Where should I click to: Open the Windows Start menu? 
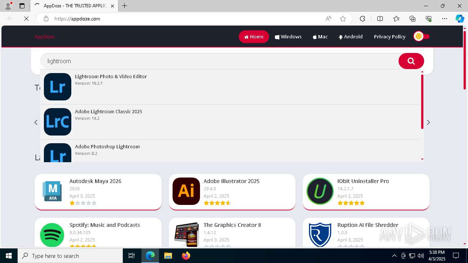tap(9, 256)
